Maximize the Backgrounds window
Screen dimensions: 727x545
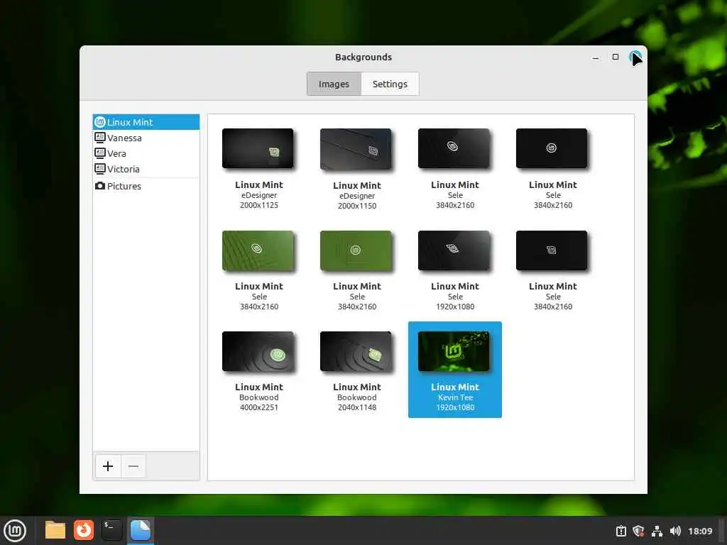(616, 57)
